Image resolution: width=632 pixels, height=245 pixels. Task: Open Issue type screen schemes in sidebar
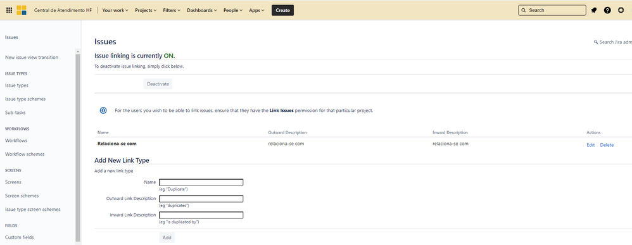point(33,210)
